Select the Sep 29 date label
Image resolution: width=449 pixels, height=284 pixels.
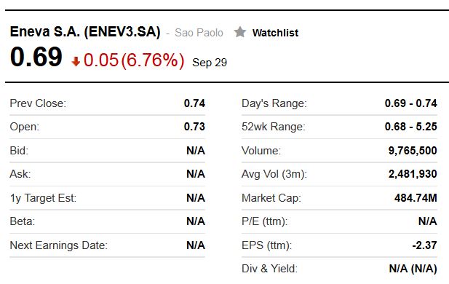pos(210,63)
